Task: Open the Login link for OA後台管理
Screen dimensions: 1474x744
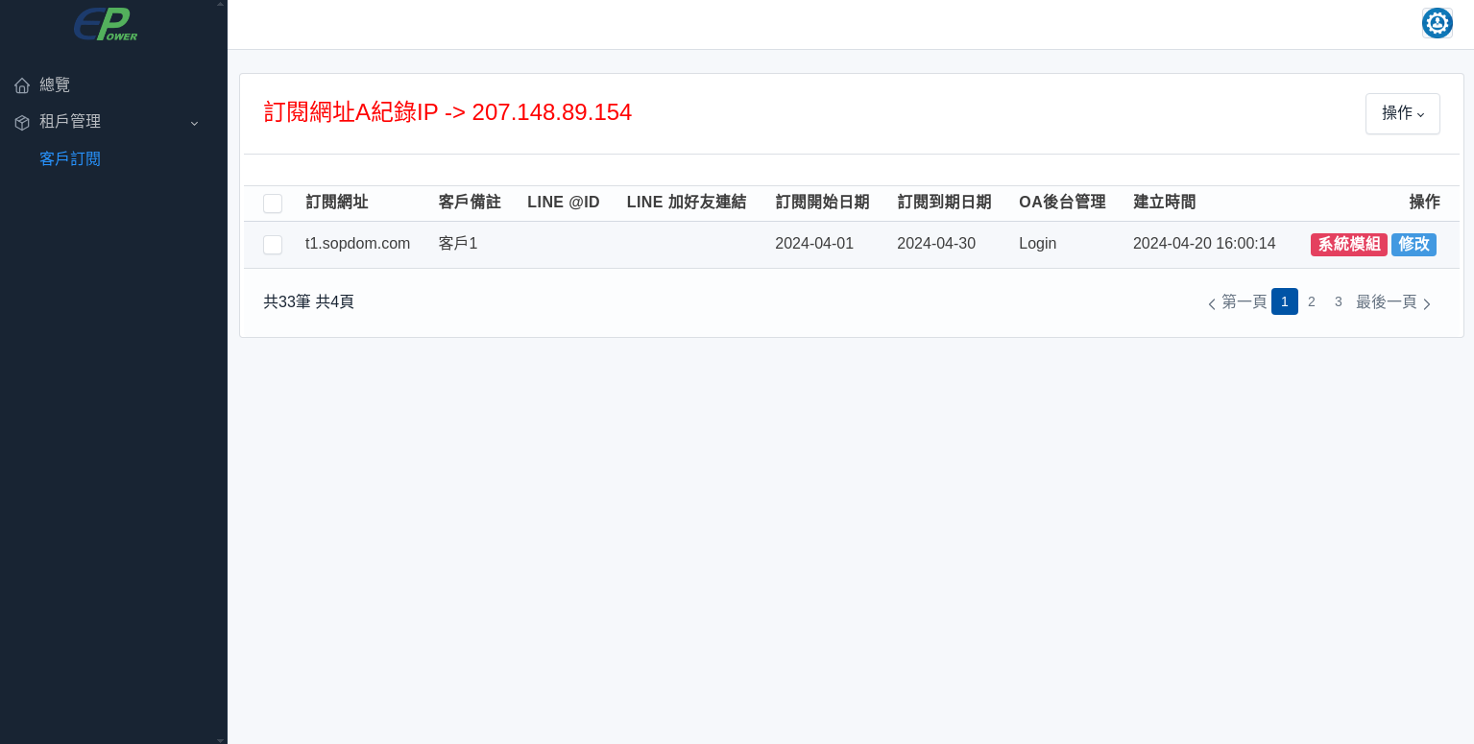Action: tap(1037, 244)
